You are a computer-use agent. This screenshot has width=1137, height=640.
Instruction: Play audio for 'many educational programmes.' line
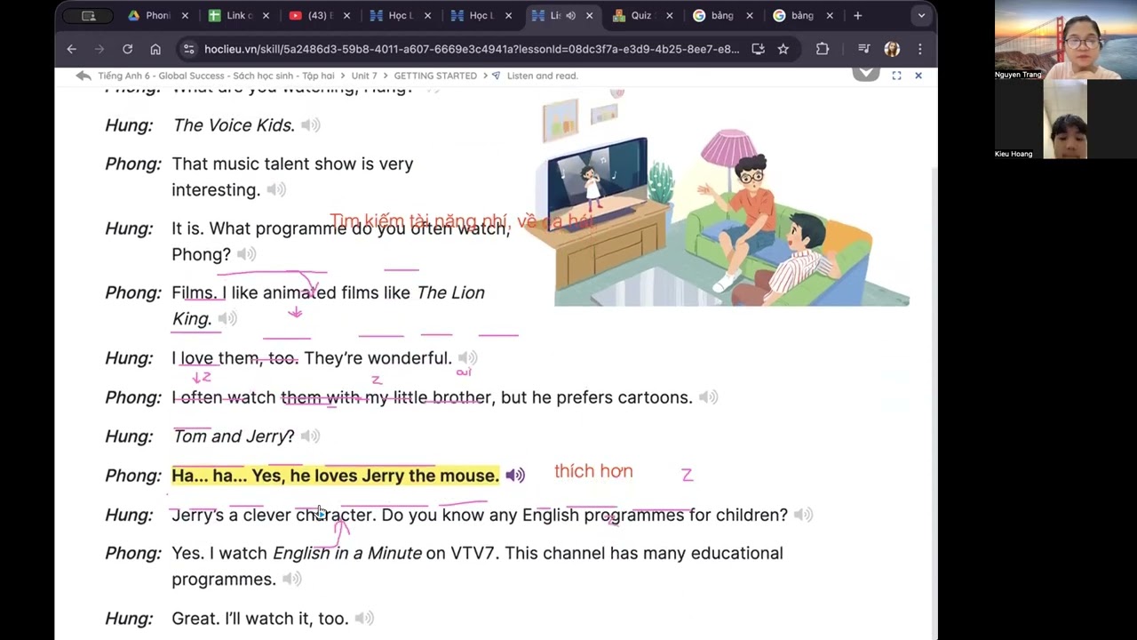pos(291,579)
